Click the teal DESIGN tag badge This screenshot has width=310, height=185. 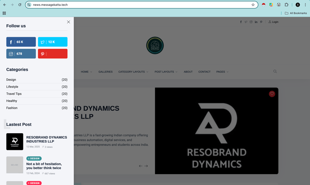[34, 158]
